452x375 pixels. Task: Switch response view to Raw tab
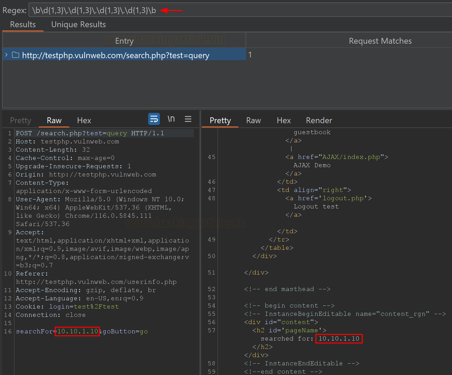point(253,120)
